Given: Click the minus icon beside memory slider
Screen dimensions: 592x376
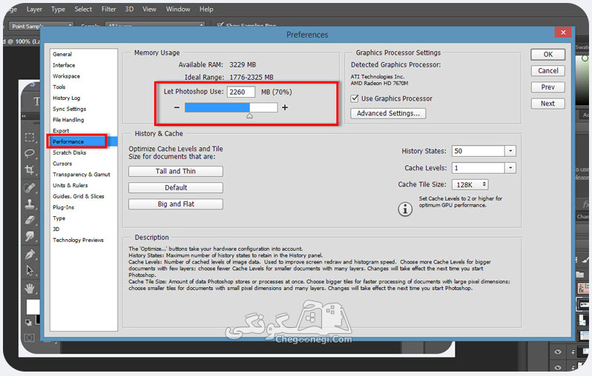Looking at the screenshot, I should (177, 107).
